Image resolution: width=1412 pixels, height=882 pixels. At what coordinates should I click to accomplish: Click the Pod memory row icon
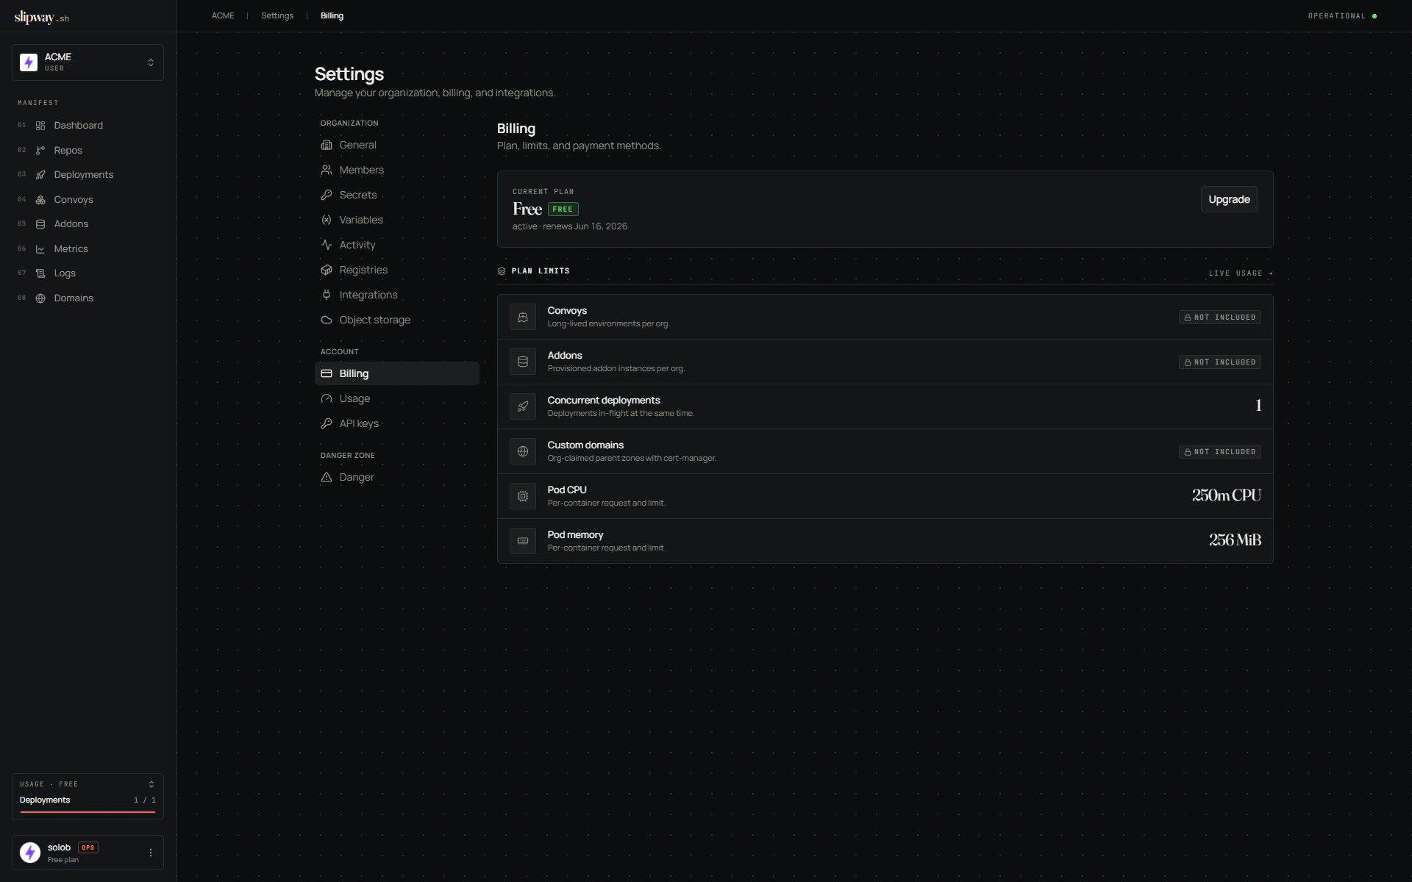pos(523,542)
